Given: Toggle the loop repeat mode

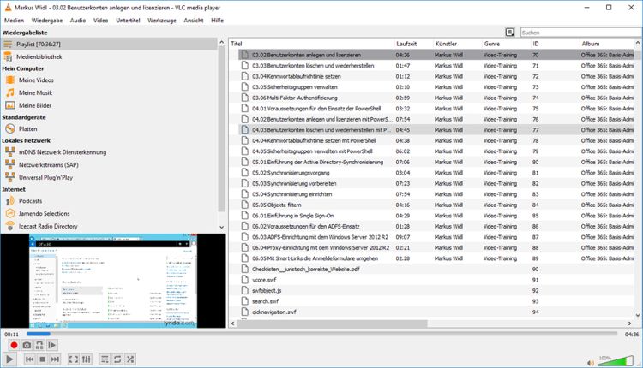Looking at the screenshot, I should coord(117,359).
